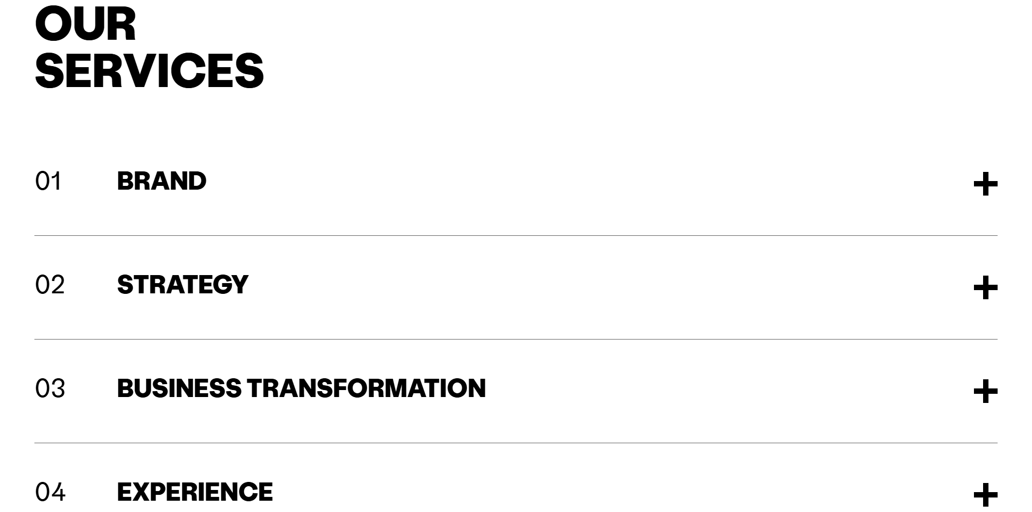Viewport: 1032px width, 512px height.
Task: Click the word OUR in the heading
Action: pos(85,24)
